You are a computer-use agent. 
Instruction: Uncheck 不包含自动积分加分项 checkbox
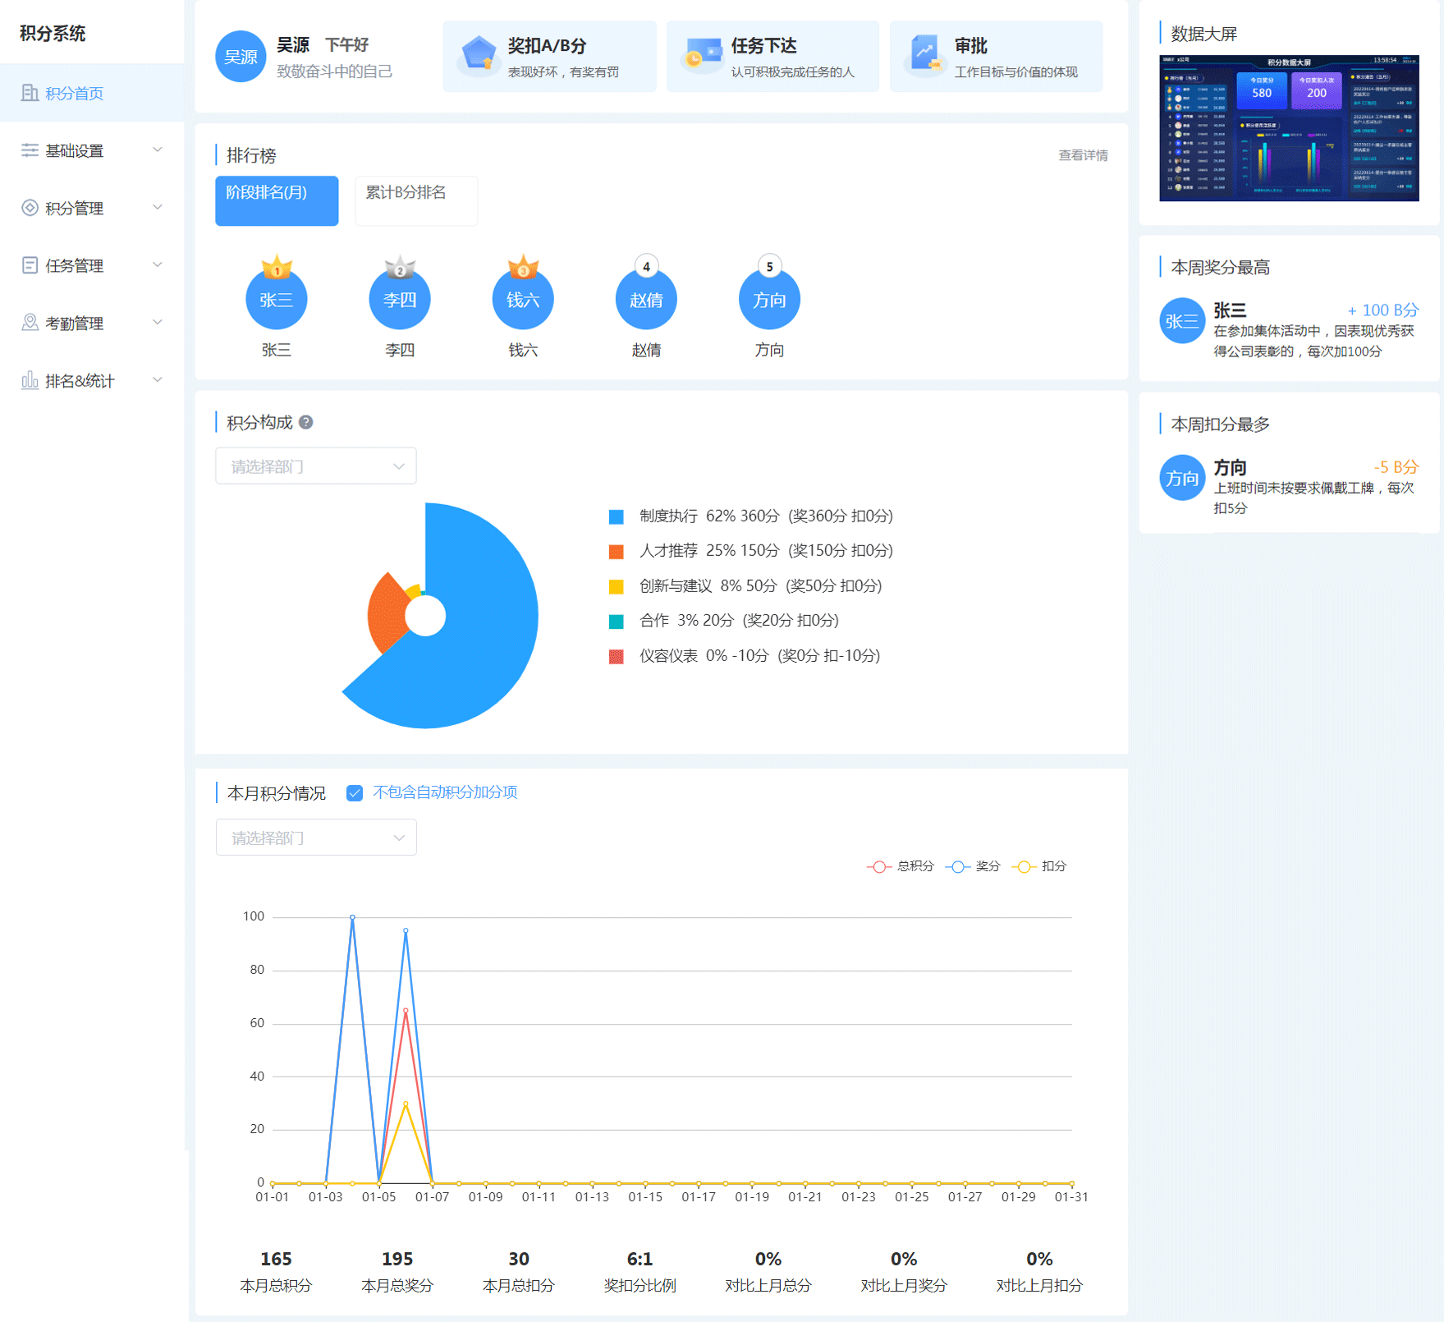pyautogui.click(x=355, y=793)
